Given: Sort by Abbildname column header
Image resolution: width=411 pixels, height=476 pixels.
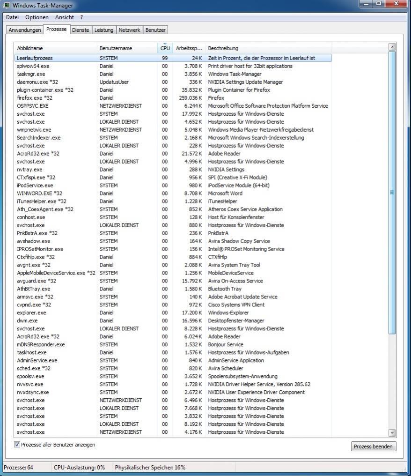Looking at the screenshot, I should [x=56, y=48].
